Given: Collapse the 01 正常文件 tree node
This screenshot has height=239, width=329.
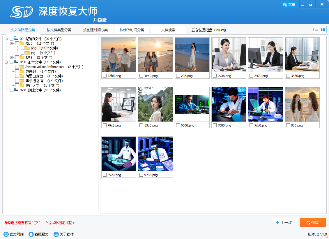Looking at the screenshot, I should click(6, 62).
